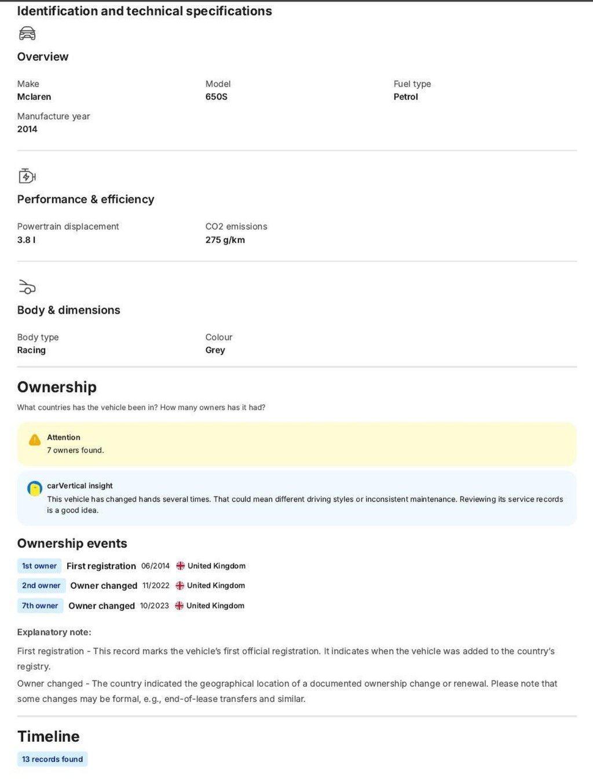Image resolution: width=593 pixels, height=779 pixels.
Task: Click the Ownership section heading
Action: 57,387
